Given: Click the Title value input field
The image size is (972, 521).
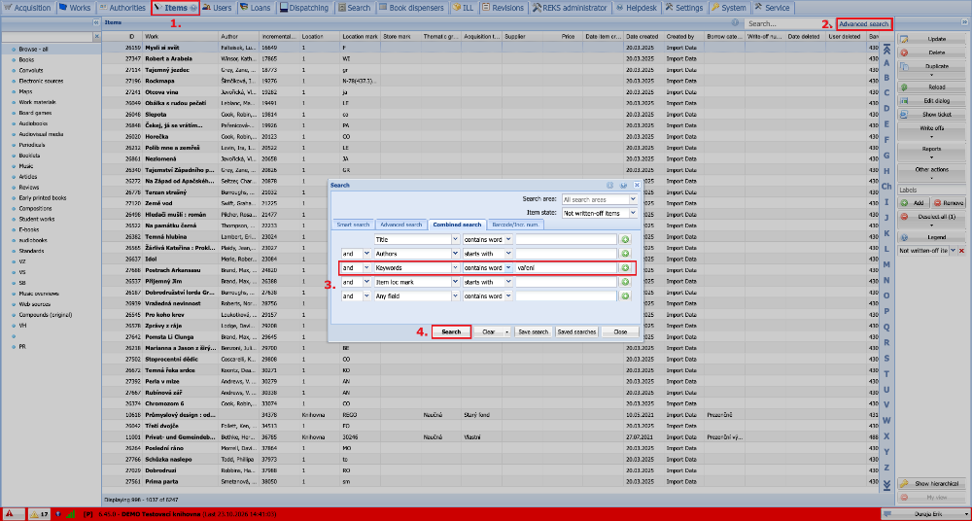Looking at the screenshot, I should (567, 239).
